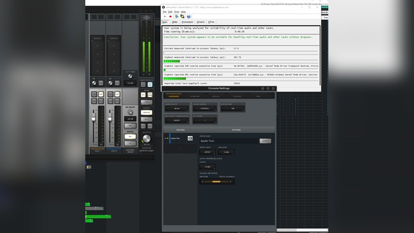Toggle CTRL ROOM show button
The width and height of the screenshot is (414, 233).
click(150, 94)
